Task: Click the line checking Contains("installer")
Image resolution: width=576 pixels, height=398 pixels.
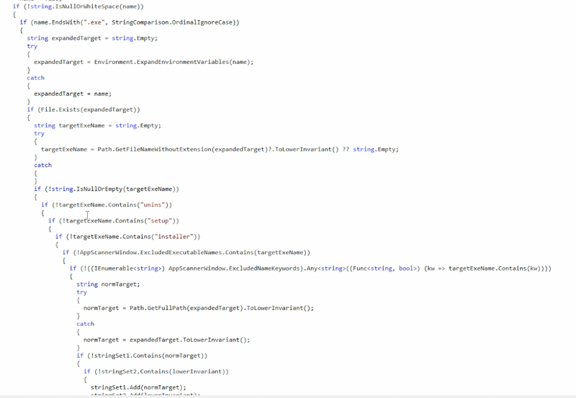Action: [x=128, y=237]
